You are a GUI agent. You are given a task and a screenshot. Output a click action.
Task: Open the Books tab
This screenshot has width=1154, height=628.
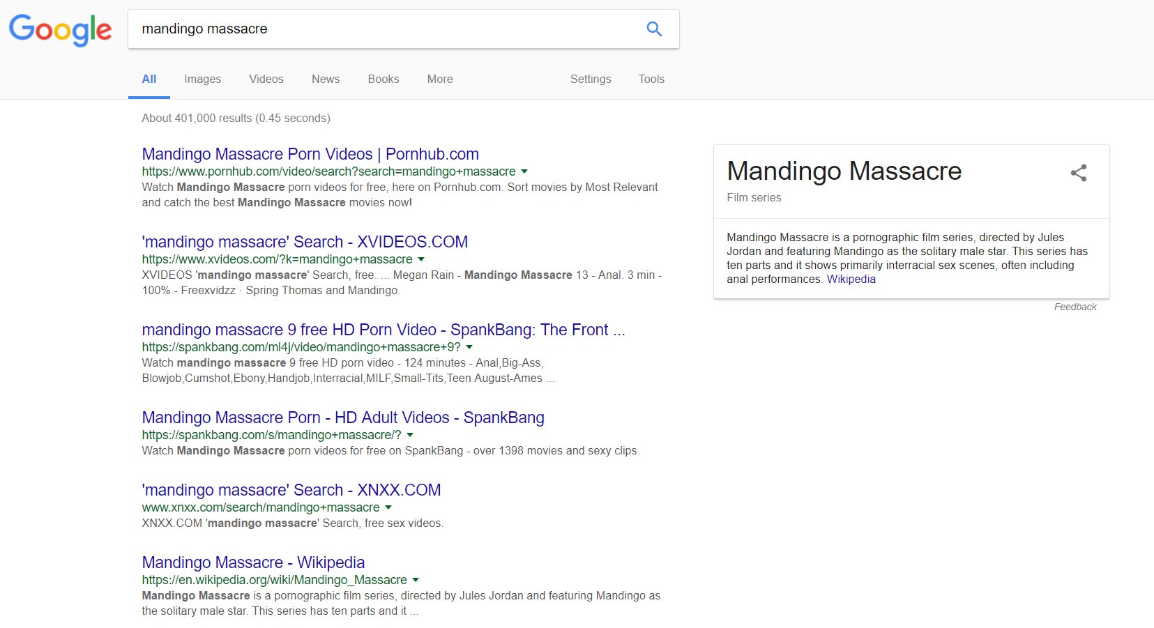[384, 79]
